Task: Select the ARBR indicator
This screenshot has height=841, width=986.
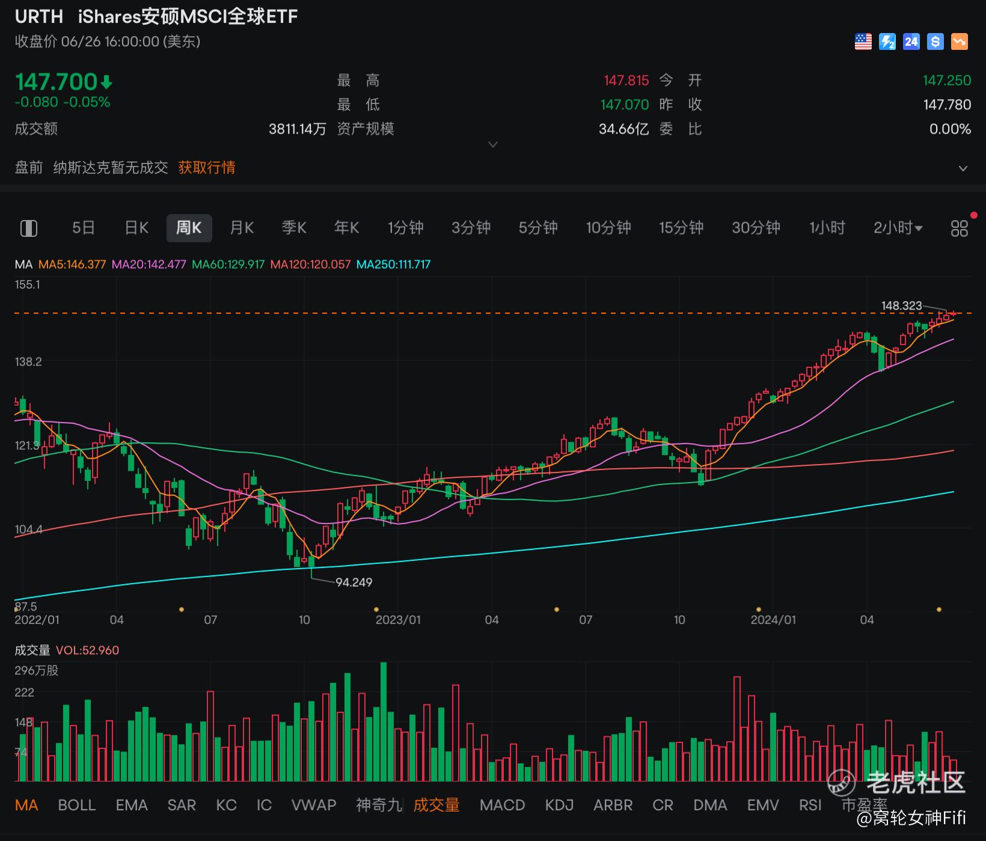Action: tap(613, 805)
